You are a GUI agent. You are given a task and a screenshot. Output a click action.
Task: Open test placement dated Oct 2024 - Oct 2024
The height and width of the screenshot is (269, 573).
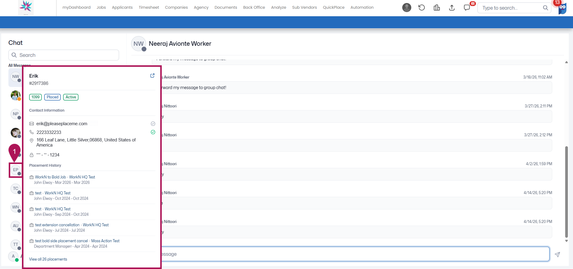[x=38, y=193]
